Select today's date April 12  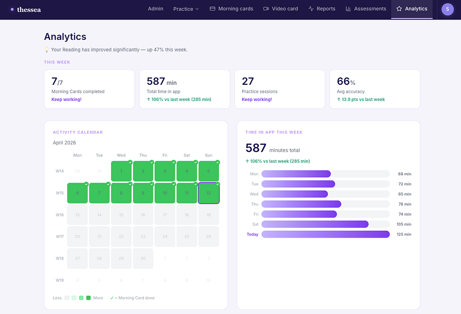208,193
